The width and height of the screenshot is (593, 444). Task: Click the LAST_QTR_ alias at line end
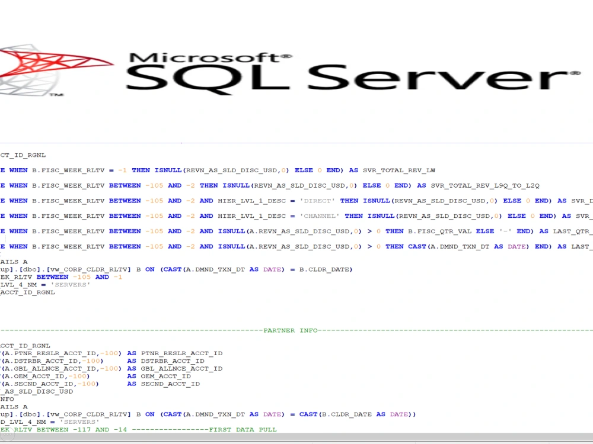tap(573, 231)
